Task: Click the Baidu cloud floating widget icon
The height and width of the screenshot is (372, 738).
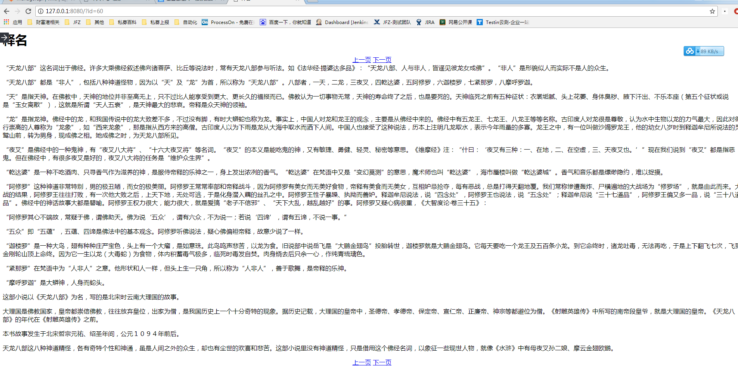Action: [690, 51]
